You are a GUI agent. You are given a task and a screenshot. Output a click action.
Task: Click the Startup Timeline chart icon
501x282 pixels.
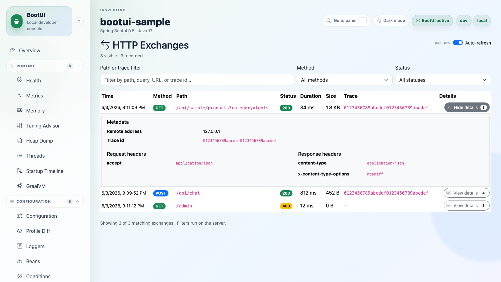(x=20, y=171)
